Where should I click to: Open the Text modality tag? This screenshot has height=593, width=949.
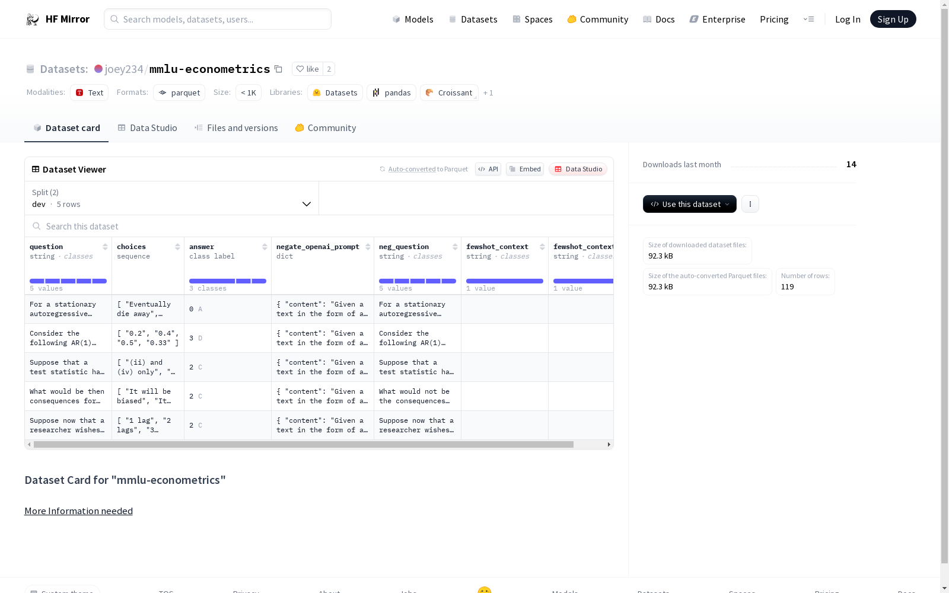tap(90, 93)
